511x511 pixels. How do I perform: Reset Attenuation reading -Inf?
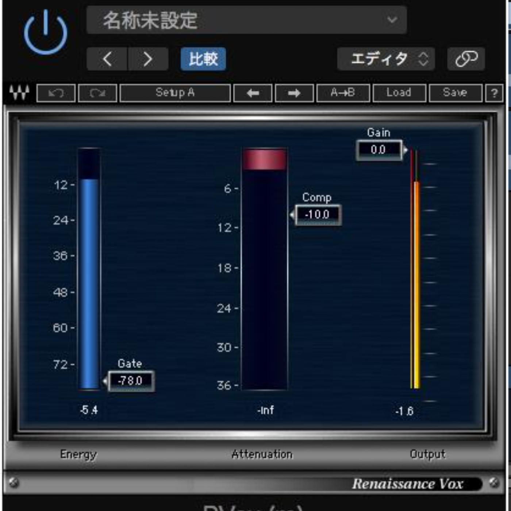[x=265, y=410]
